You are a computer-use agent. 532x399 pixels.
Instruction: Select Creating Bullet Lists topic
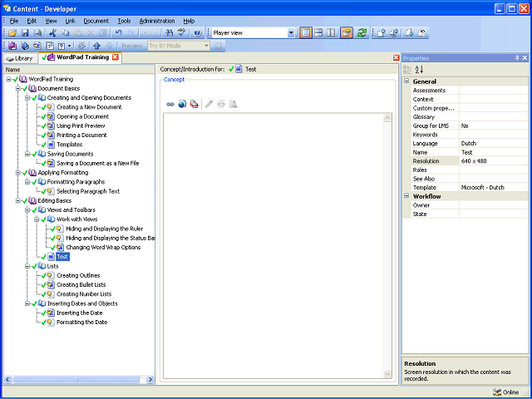(81, 285)
